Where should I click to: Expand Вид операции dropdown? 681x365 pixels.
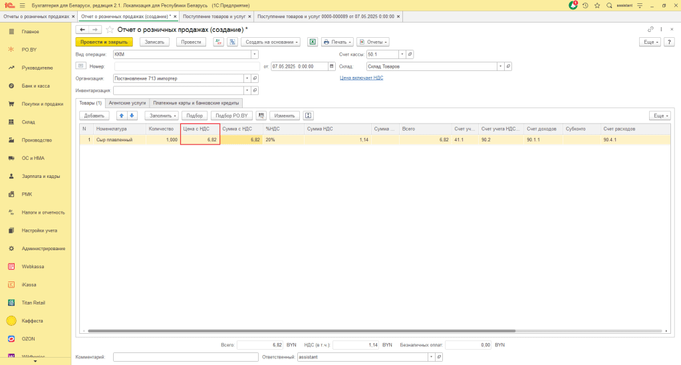(255, 54)
